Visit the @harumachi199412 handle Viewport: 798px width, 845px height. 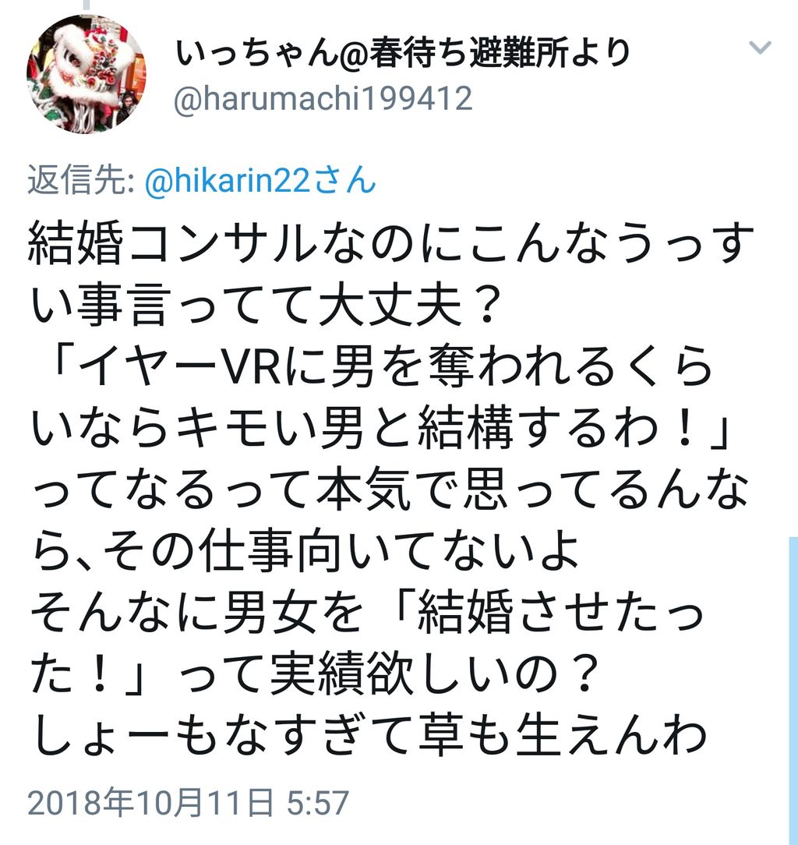tap(323, 99)
